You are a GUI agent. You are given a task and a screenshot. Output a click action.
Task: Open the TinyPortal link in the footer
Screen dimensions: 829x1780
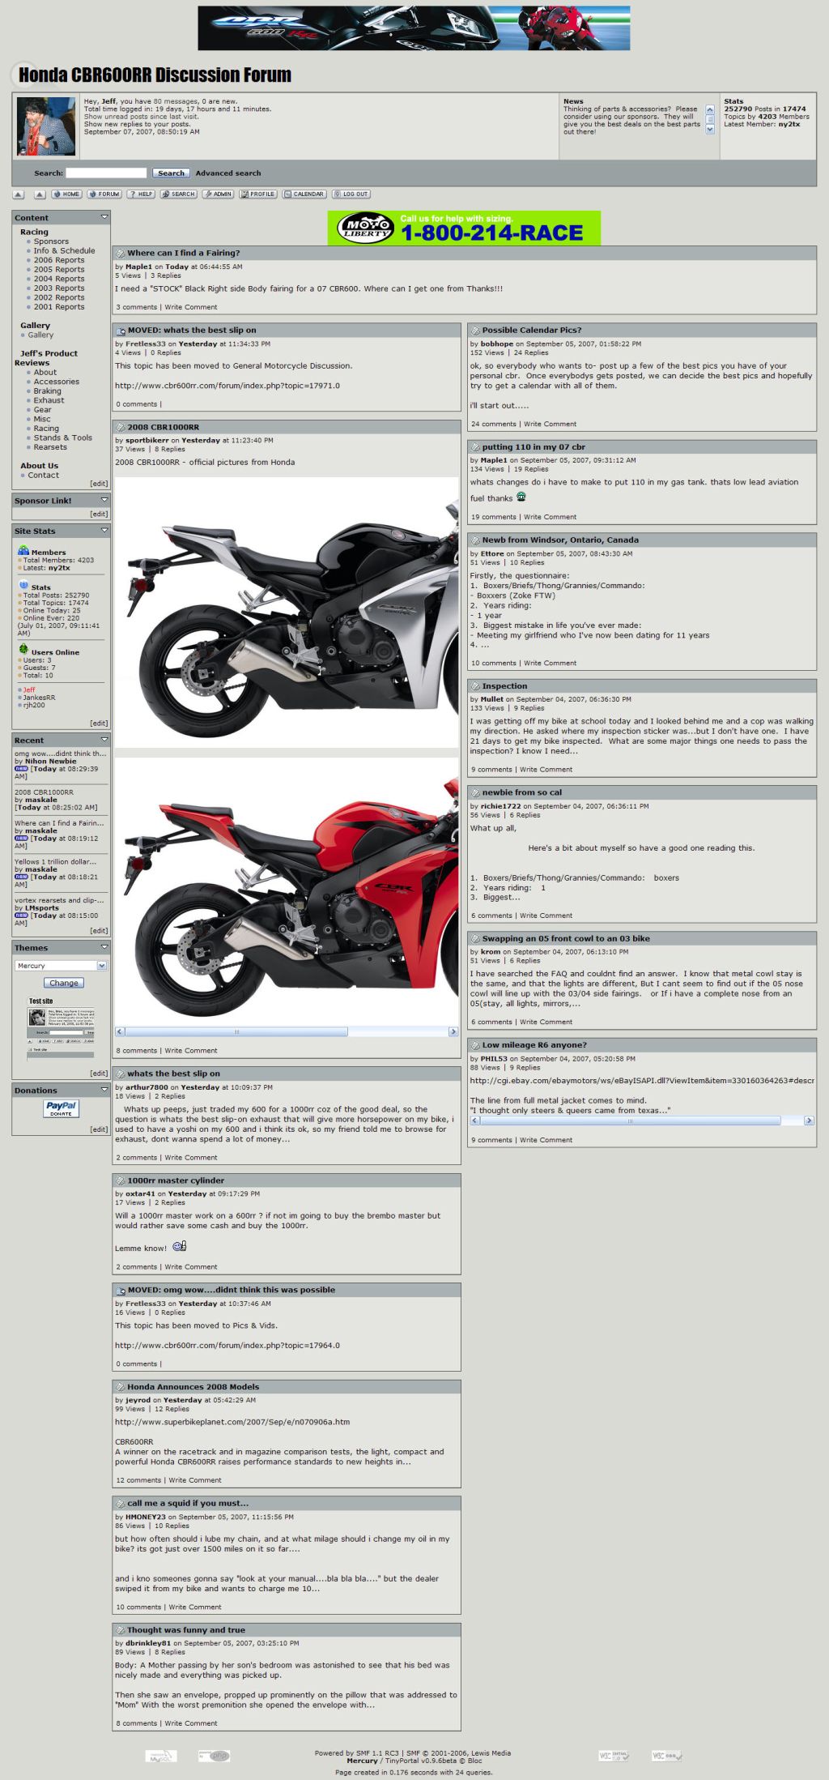(x=406, y=1761)
